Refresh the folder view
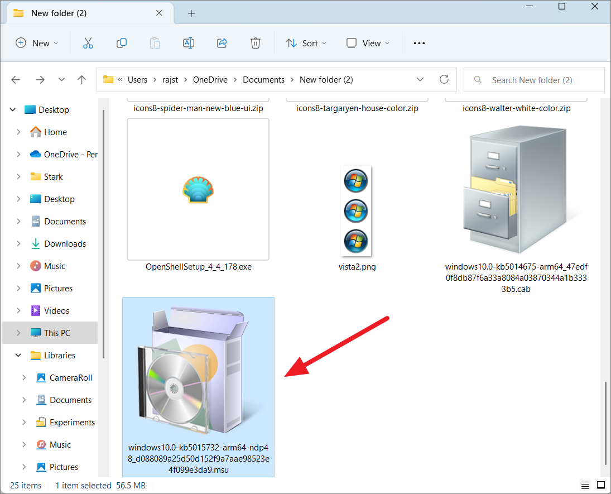The width and height of the screenshot is (611, 494). pyautogui.click(x=444, y=79)
